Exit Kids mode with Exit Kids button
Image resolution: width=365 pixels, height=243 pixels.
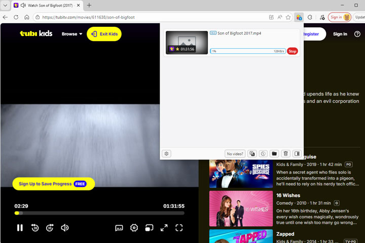(x=104, y=34)
